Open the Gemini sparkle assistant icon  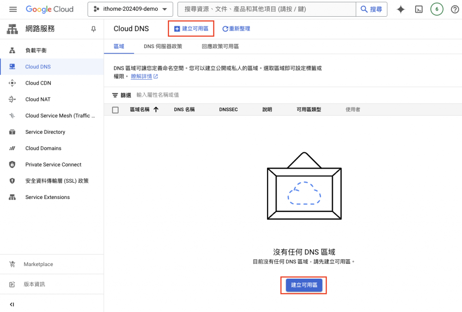coord(401,9)
